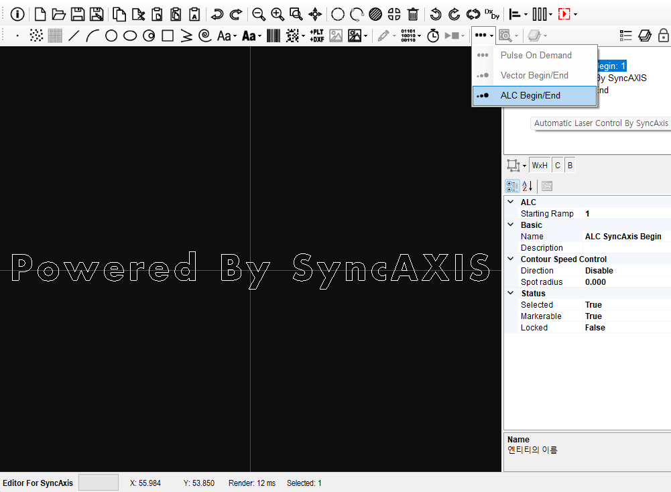Select the point entity tool
The height and width of the screenshot is (492, 671).
[x=17, y=36]
